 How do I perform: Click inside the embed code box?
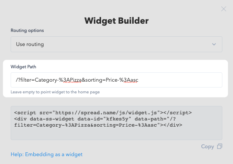point(116,123)
